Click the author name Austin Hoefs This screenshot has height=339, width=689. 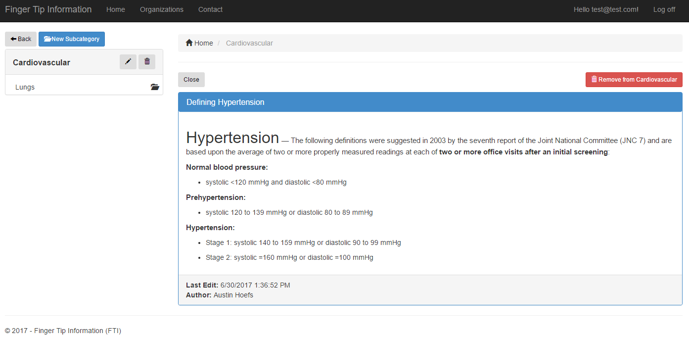233,295
